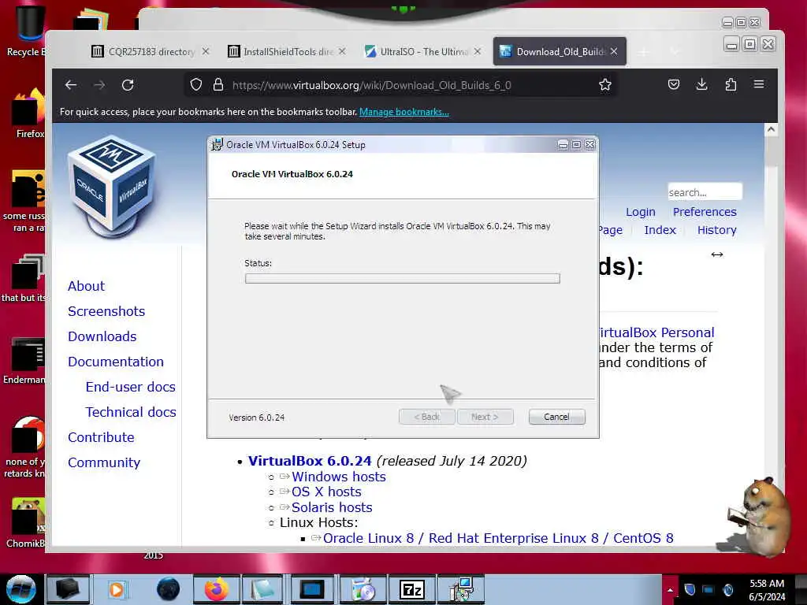Reload the VirtualBox download page
Viewport: 807px width, 605px height.
128,85
